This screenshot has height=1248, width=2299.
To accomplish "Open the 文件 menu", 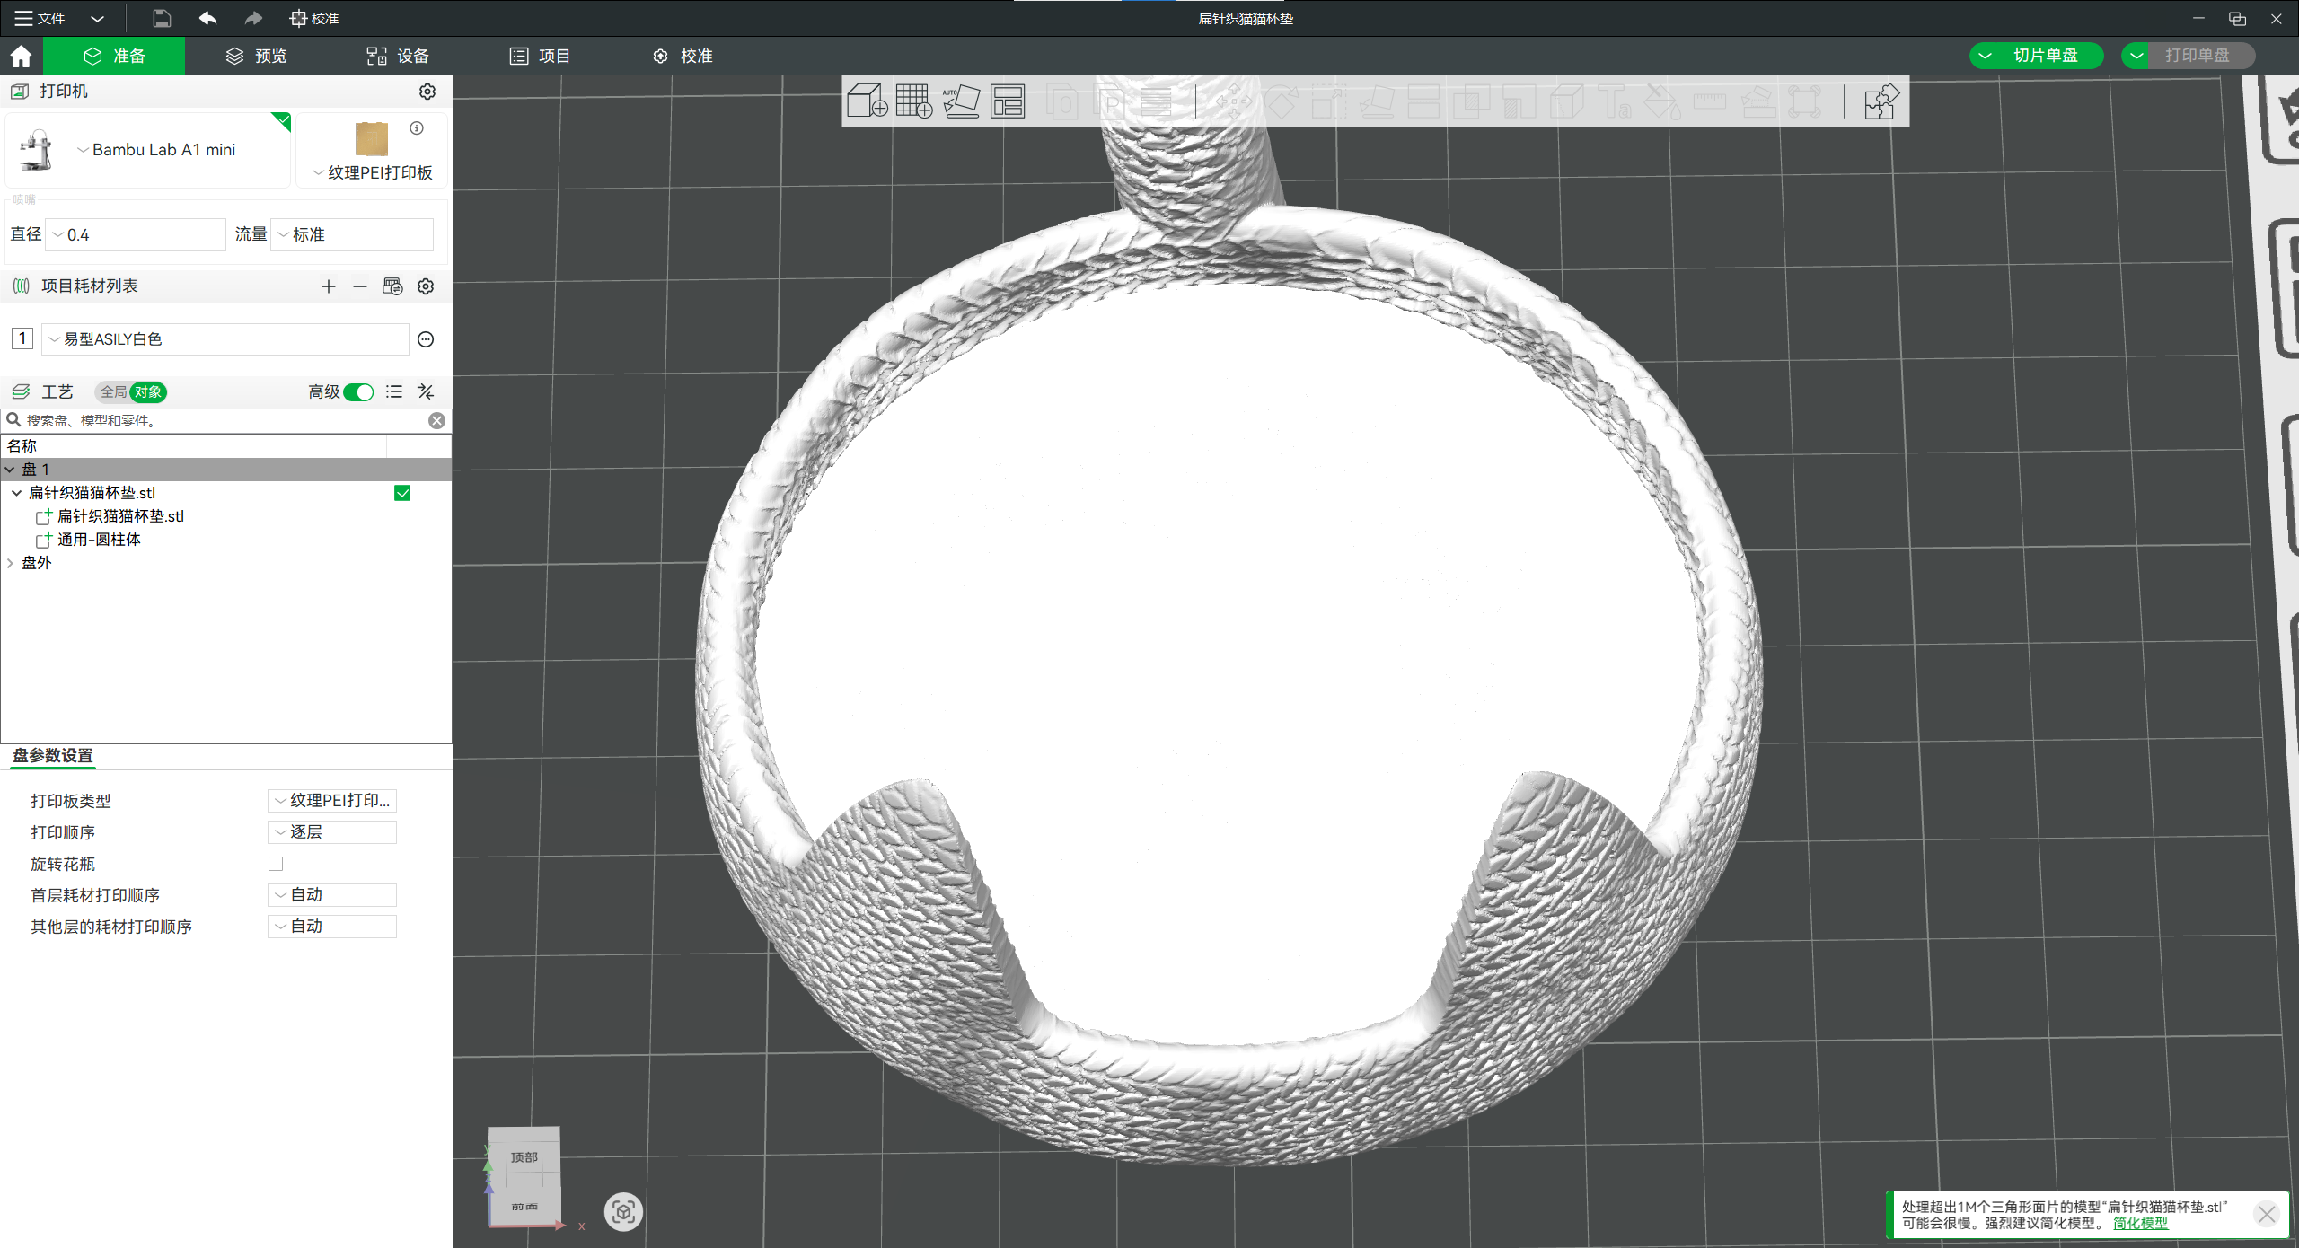I will click(40, 18).
